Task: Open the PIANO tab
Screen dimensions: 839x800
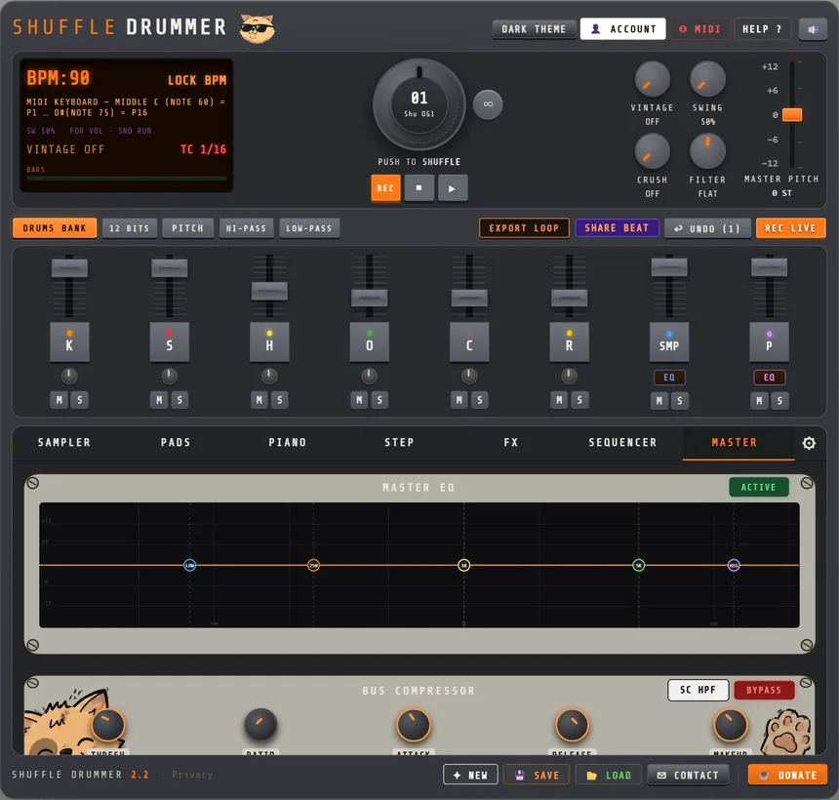Action: tap(288, 443)
